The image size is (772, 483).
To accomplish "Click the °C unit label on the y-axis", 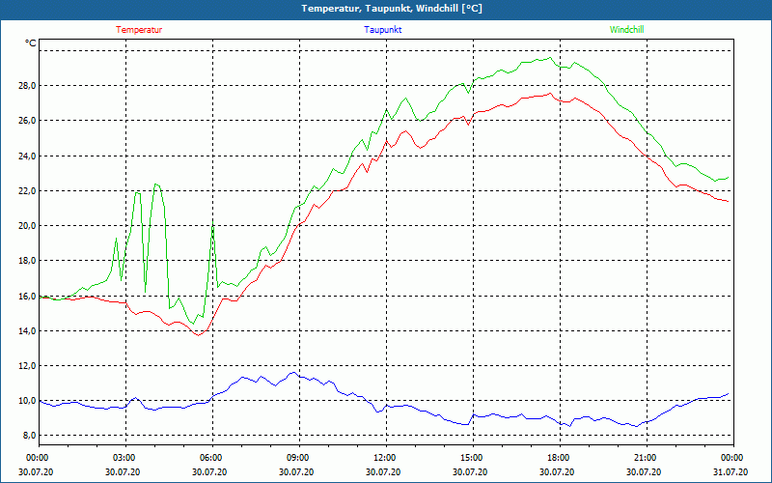I will [x=31, y=43].
